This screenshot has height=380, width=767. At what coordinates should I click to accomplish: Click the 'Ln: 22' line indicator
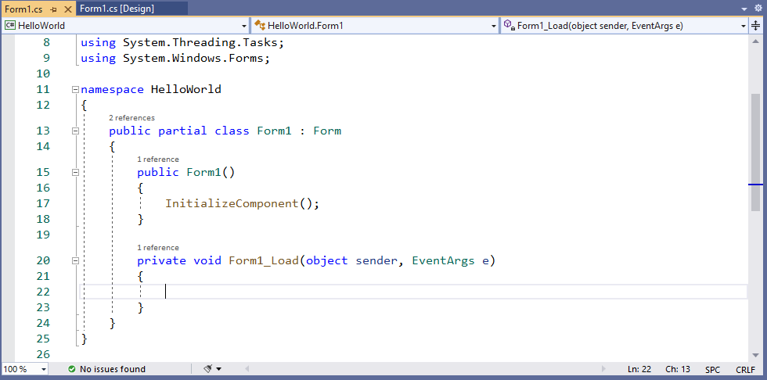tap(639, 369)
